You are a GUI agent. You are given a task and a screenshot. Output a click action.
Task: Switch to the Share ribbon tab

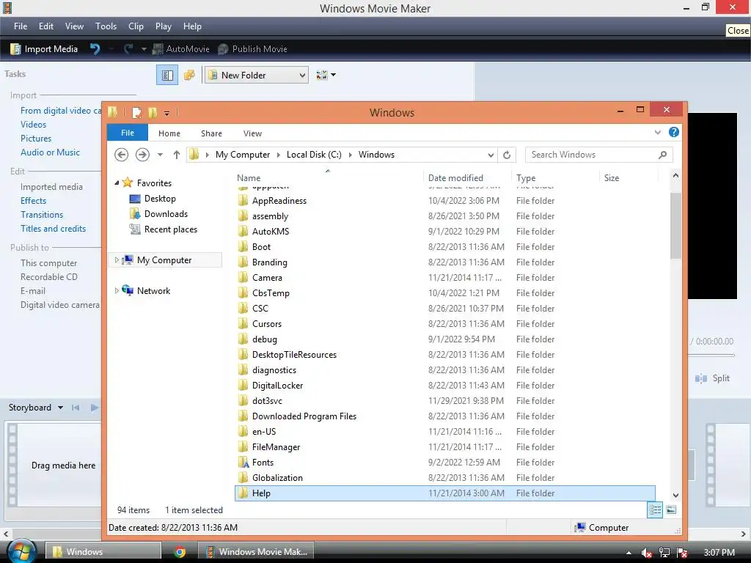211,133
